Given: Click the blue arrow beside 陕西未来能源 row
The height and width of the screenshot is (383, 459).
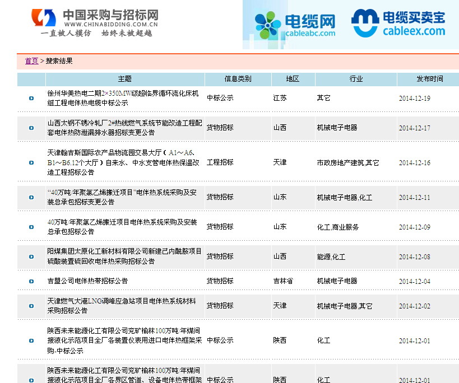Looking at the screenshot, I should [31, 340].
